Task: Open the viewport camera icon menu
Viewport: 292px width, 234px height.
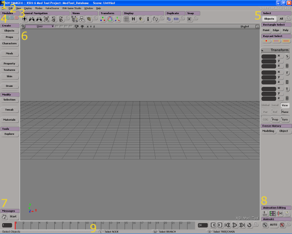Action: tap(76, 27)
